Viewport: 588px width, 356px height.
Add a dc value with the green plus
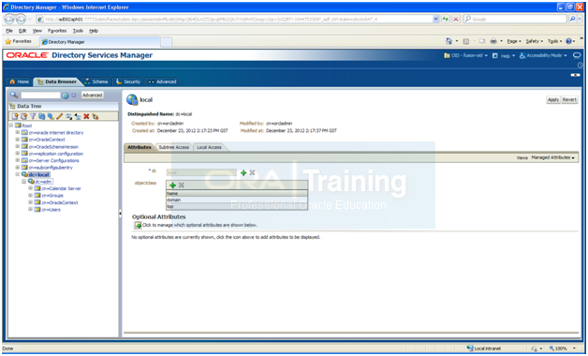click(x=243, y=172)
